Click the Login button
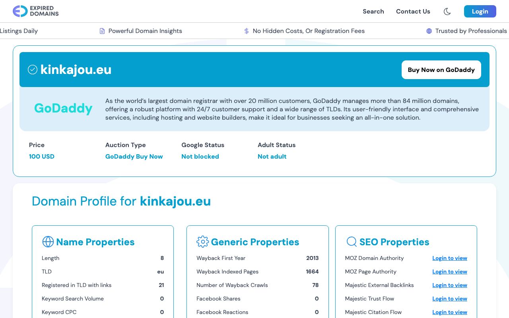Image resolution: width=509 pixels, height=318 pixels. [x=480, y=12]
